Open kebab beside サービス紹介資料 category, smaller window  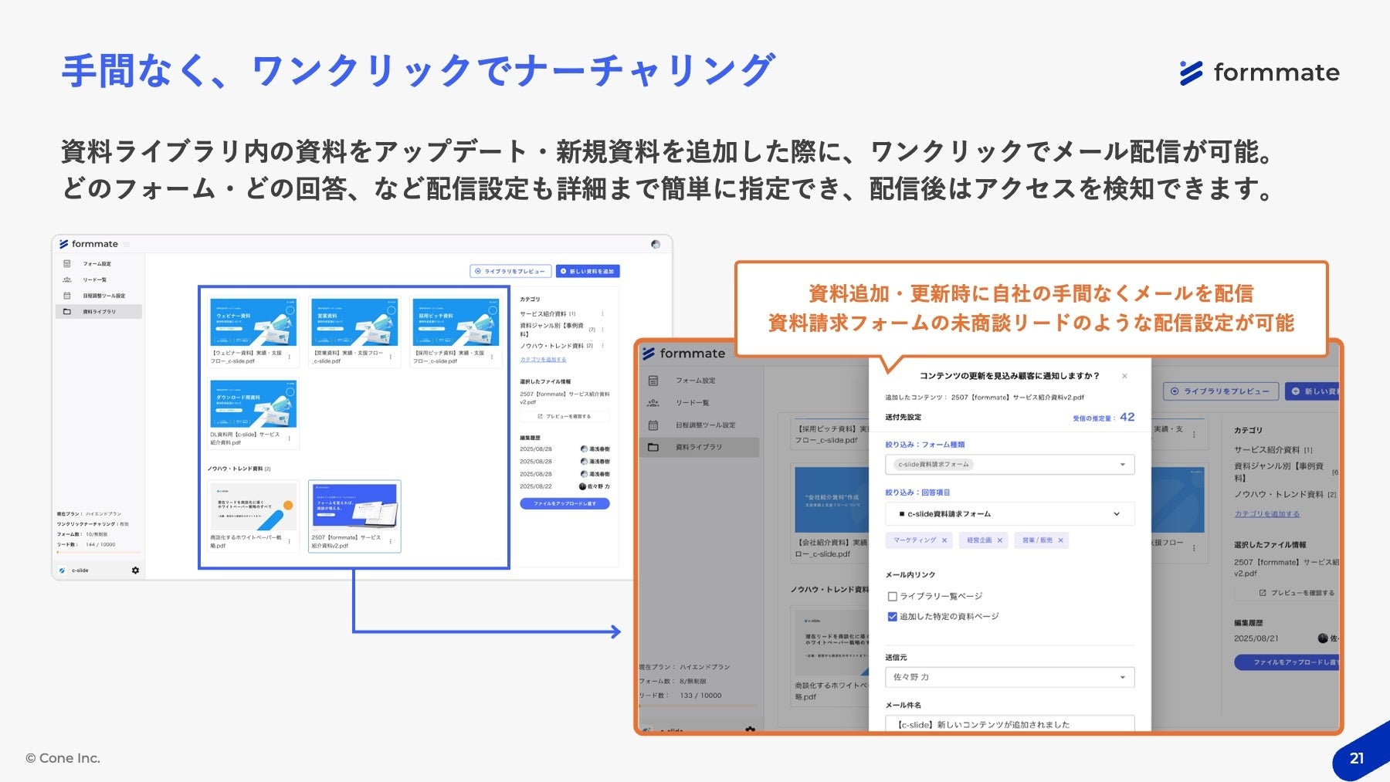point(602,314)
